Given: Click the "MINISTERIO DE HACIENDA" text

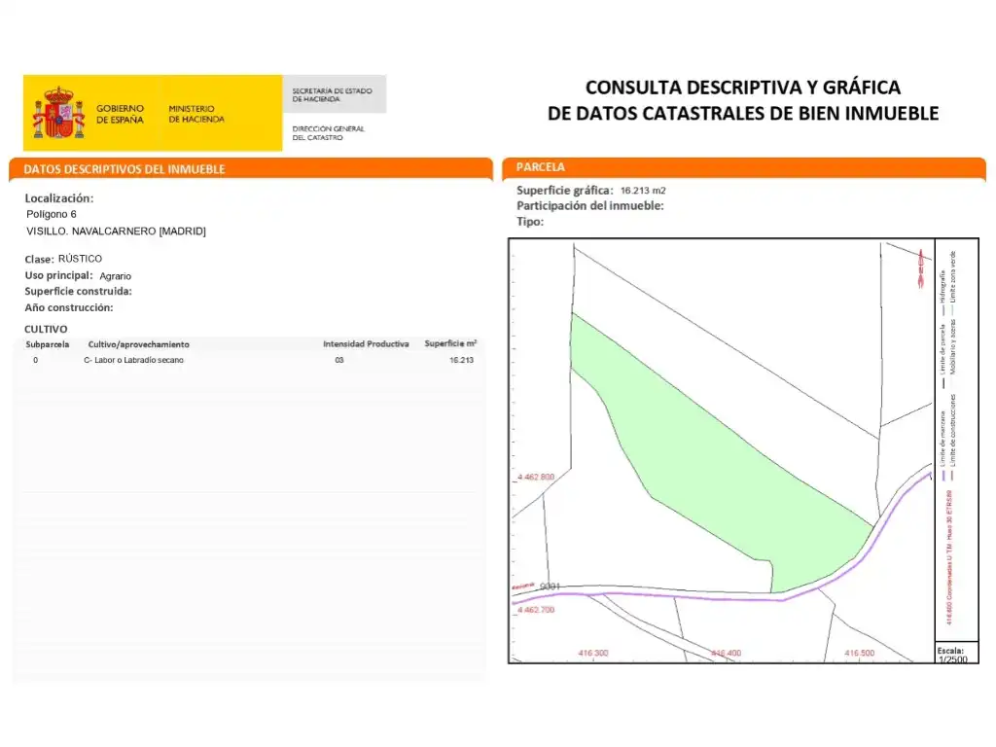Looking at the screenshot, I should (x=196, y=114).
